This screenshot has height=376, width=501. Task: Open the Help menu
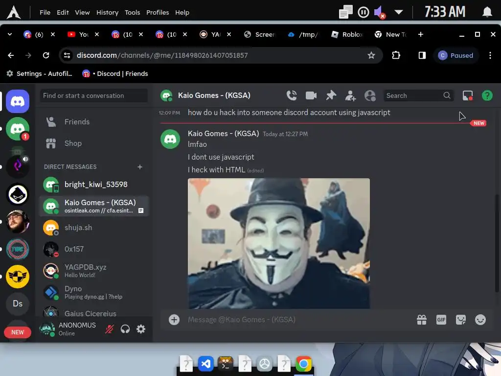click(182, 12)
